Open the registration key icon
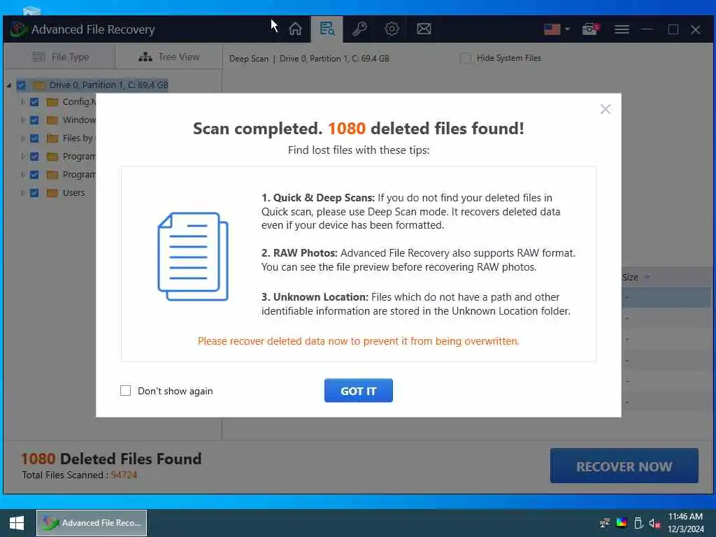 pyautogui.click(x=359, y=29)
